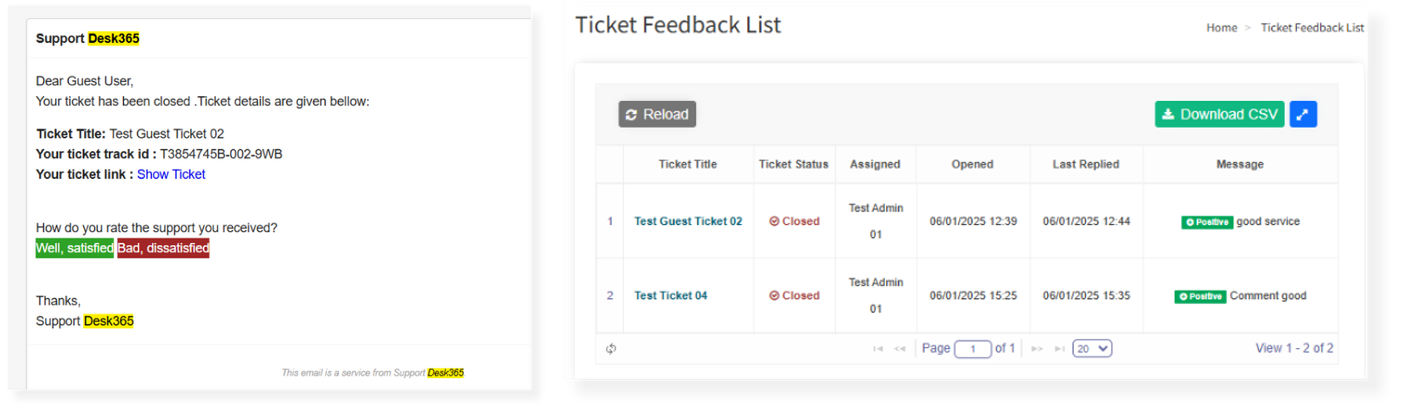Download the feedback list as CSV

click(1219, 114)
